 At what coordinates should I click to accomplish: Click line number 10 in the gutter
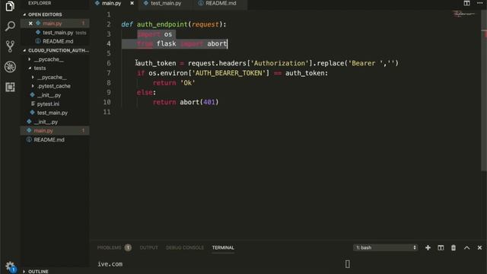(x=107, y=102)
